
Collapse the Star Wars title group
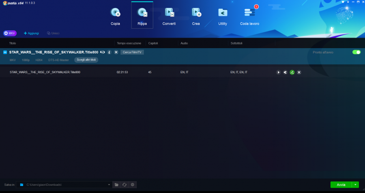(x=5, y=52)
